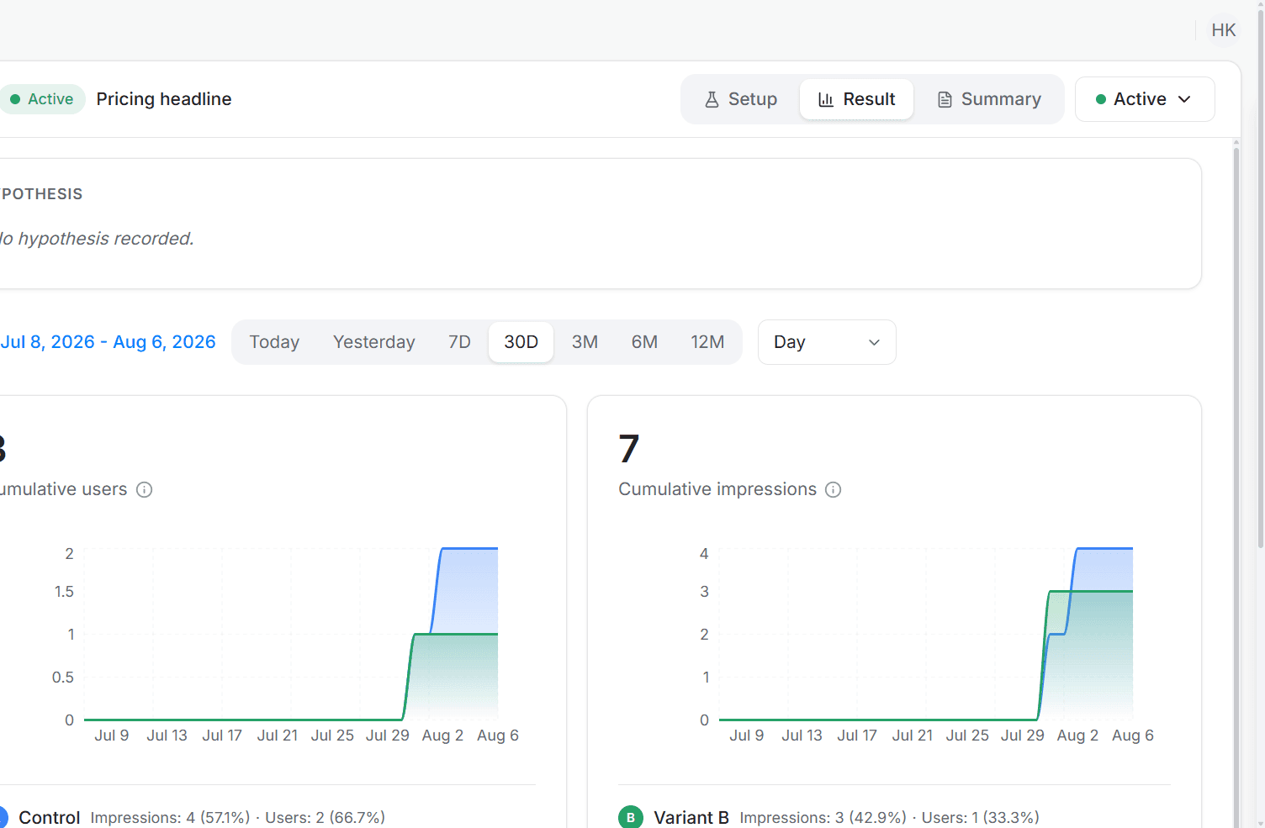Viewport: 1265px width, 828px height.
Task: Select the 12M range
Action: click(707, 342)
